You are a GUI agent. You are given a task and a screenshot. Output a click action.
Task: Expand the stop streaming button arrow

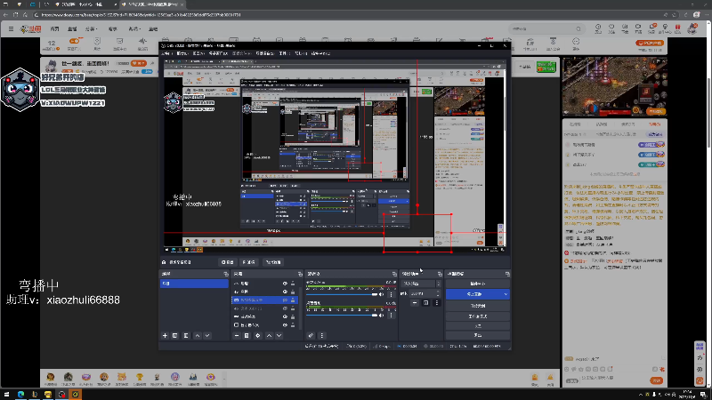coord(506,293)
